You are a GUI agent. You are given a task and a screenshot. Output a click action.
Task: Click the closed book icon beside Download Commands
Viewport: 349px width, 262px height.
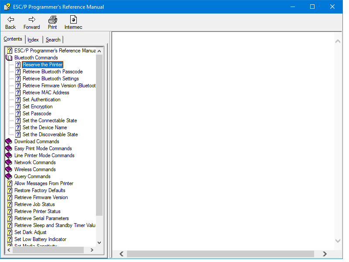(9, 141)
